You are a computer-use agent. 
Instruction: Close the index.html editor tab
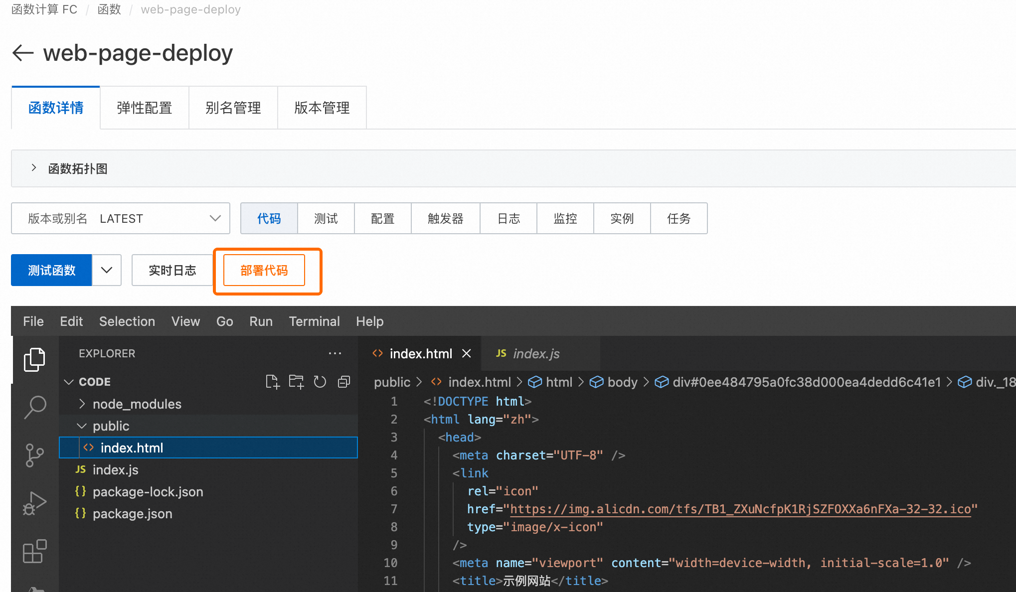(x=467, y=354)
